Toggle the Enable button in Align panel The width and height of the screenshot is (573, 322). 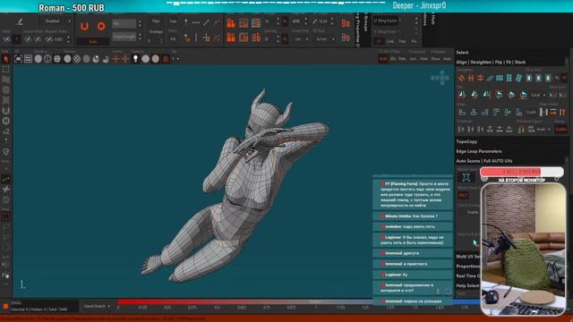pyautogui.click(x=561, y=129)
